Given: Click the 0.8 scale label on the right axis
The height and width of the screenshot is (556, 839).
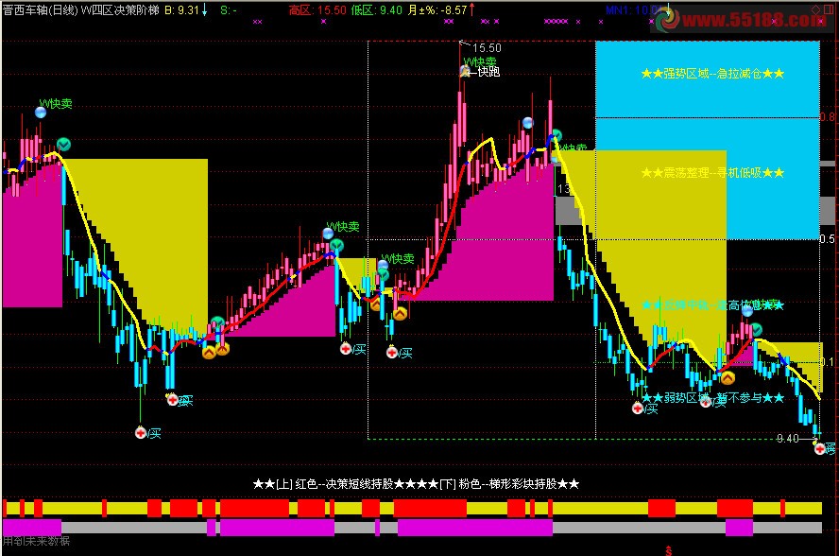Looking at the screenshot, I should coord(828,117).
